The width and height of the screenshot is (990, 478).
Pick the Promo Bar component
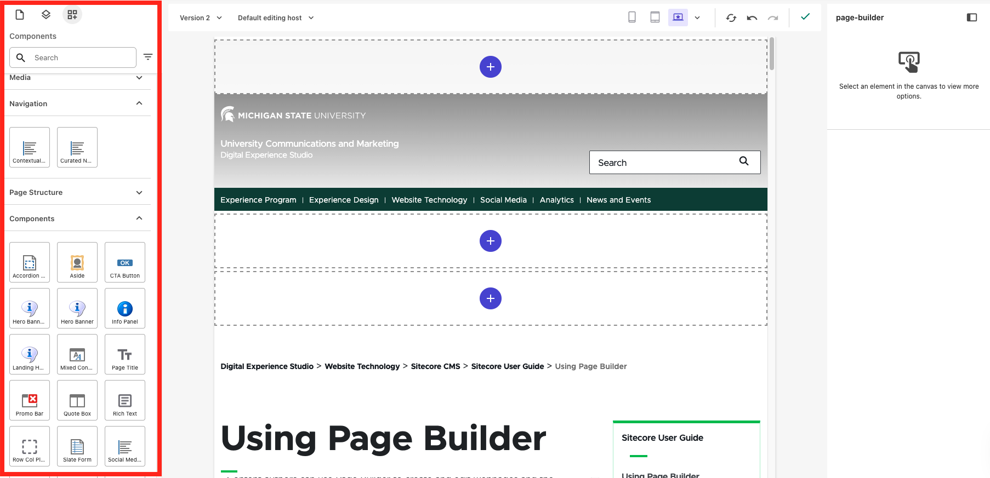coord(30,400)
